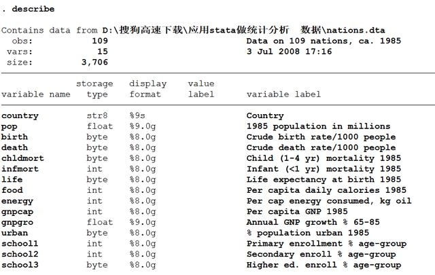
Task: Select the 'country' variable name
Action: (20, 116)
